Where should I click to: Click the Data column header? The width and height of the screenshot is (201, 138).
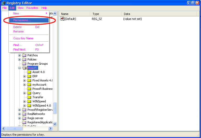coord(160,14)
